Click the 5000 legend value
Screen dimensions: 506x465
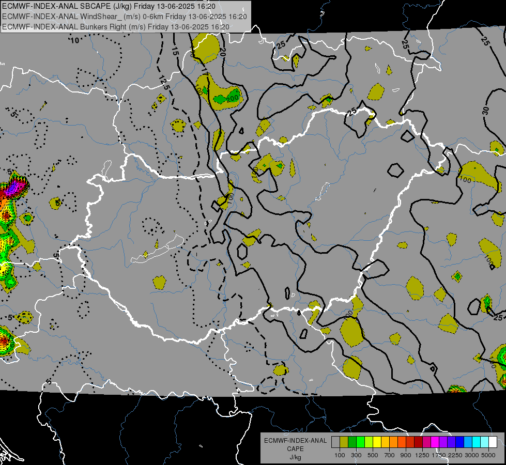point(488,455)
